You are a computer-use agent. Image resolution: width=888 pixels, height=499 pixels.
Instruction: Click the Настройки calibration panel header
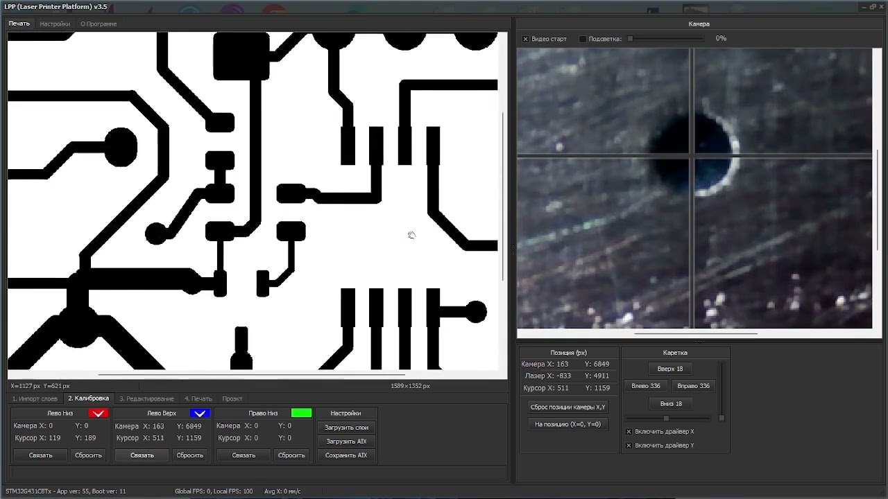(x=345, y=413)
